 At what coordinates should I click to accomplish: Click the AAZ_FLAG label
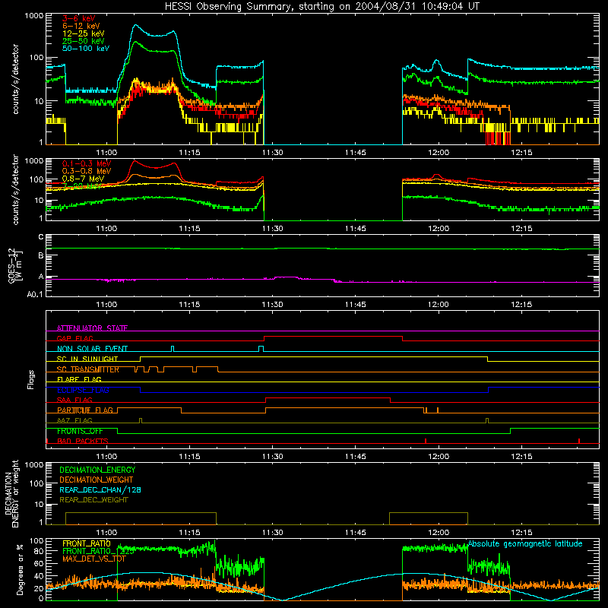(74, 420)
